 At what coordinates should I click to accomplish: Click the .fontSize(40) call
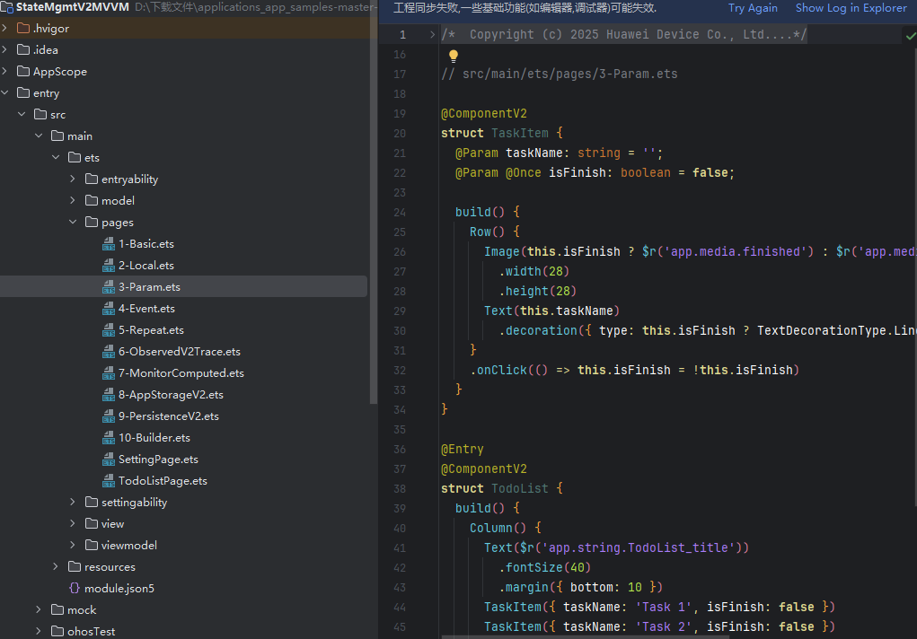coord(544,568)
